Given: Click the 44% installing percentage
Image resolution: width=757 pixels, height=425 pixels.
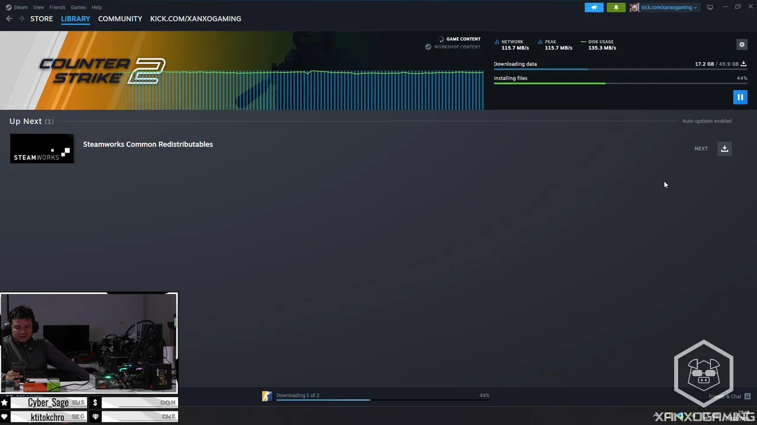Looking at the screenshot, I should (742, 78).
